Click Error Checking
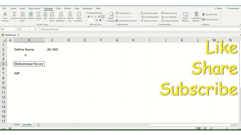This screenshot has width=241, height=135. 169,17
